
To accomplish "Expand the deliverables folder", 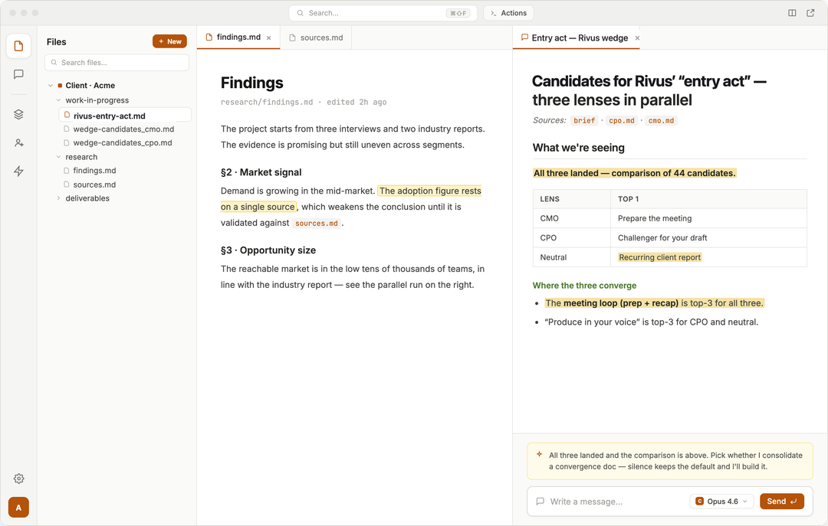I will pyautogui.click(x=58, y=198).
